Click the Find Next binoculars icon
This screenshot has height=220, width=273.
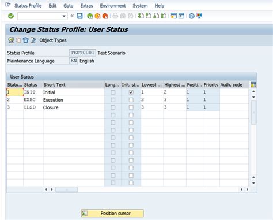(131, 16)
